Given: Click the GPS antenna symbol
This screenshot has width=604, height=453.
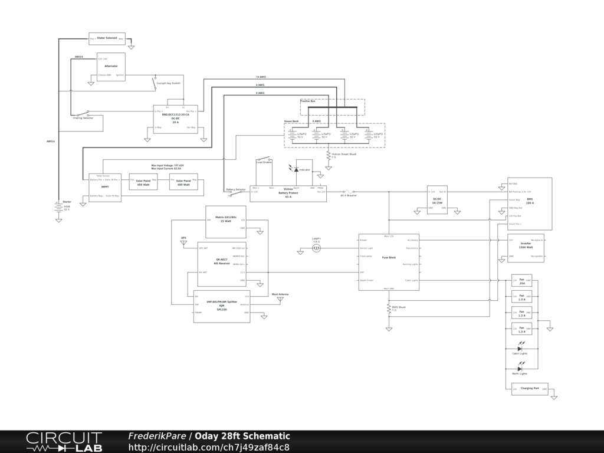Looking at the screenshot, I should (x=183, y=243).
